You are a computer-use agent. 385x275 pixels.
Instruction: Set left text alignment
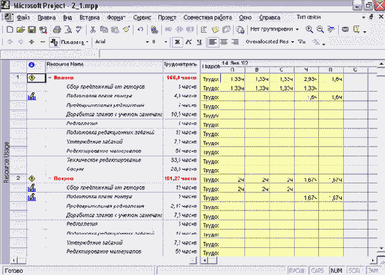pyautogui.click(x=212, y=42)
